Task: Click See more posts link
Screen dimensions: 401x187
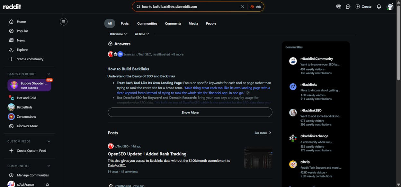Action: pyautogui.click(x=263, y=133)
